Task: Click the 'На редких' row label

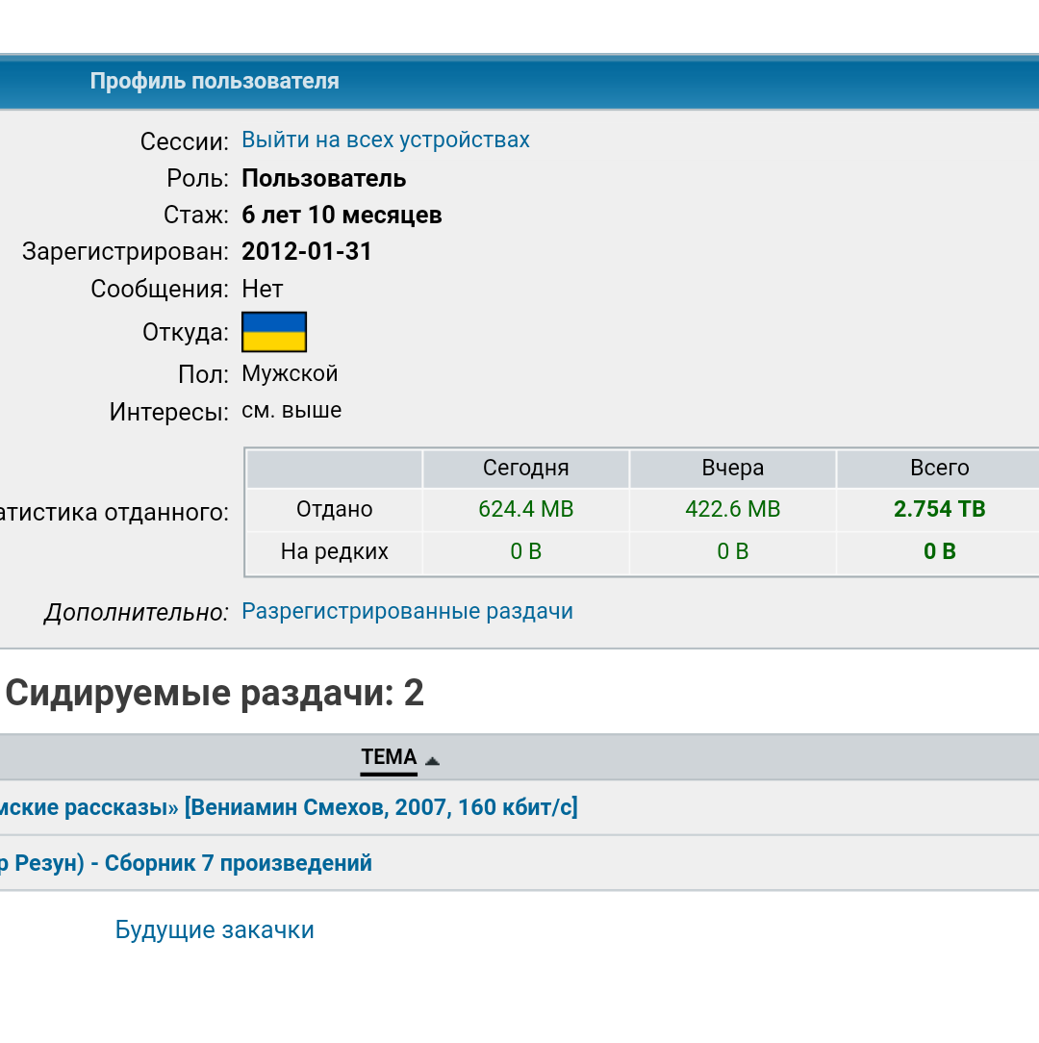Action: coord(334,551)
